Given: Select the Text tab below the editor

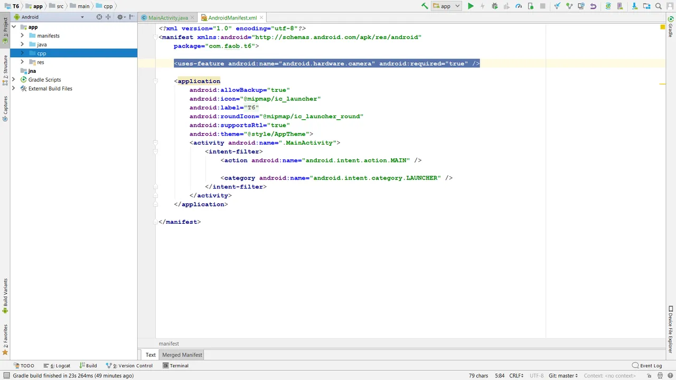Looking at the screenshot, I should tap(151, 355).
